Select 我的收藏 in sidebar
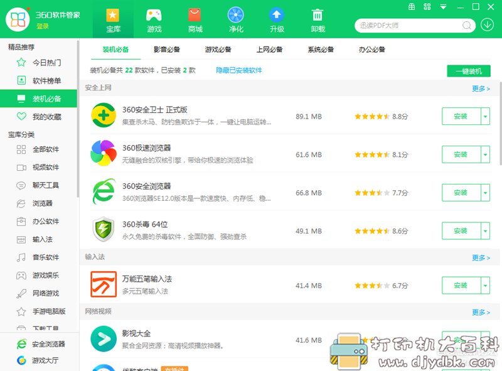 click(38, 116)
